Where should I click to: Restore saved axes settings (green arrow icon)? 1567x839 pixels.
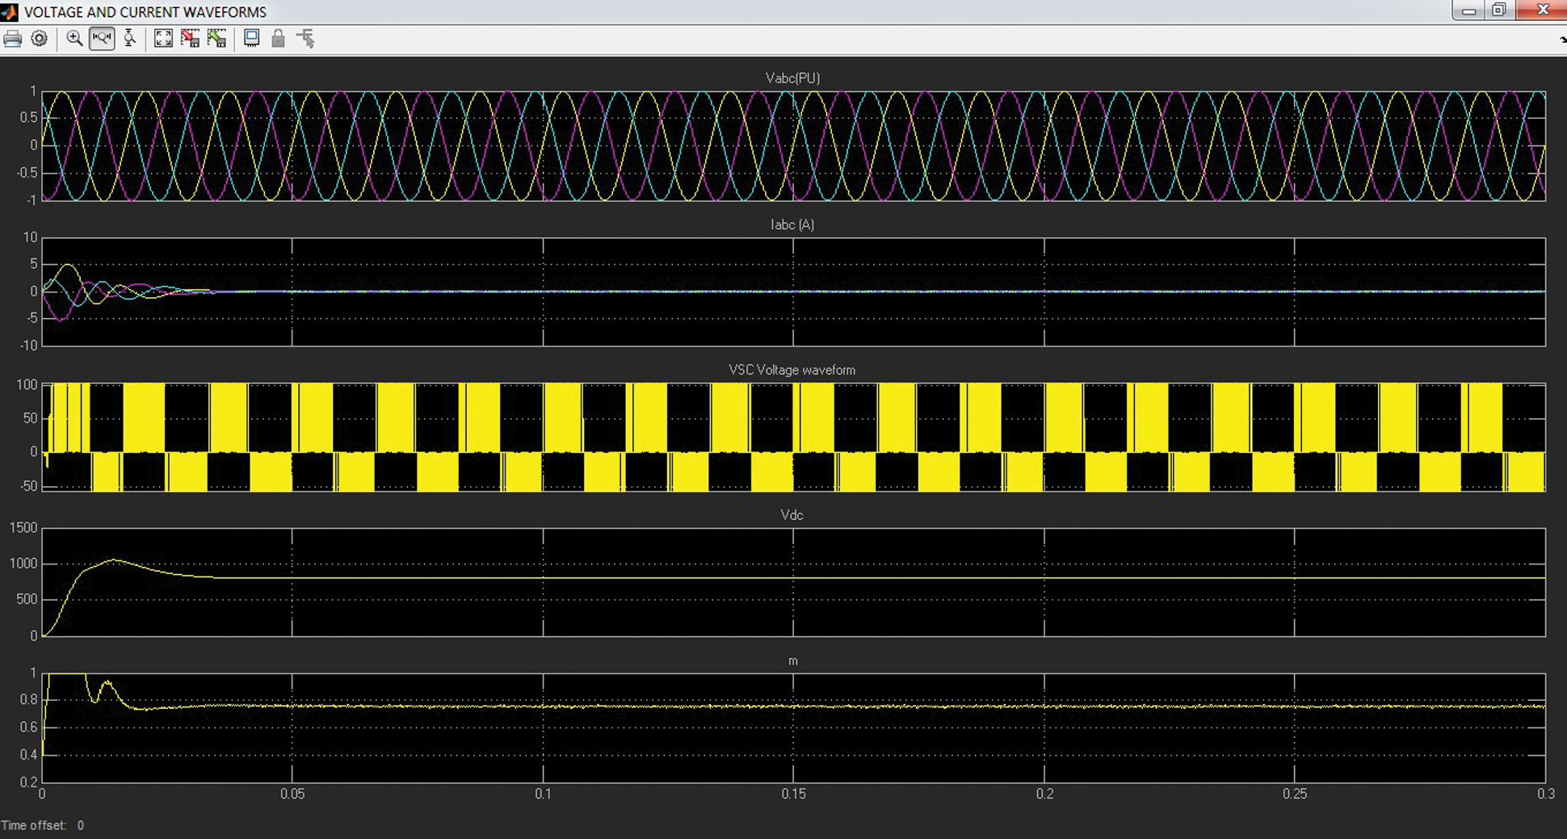tap(216, 39)
